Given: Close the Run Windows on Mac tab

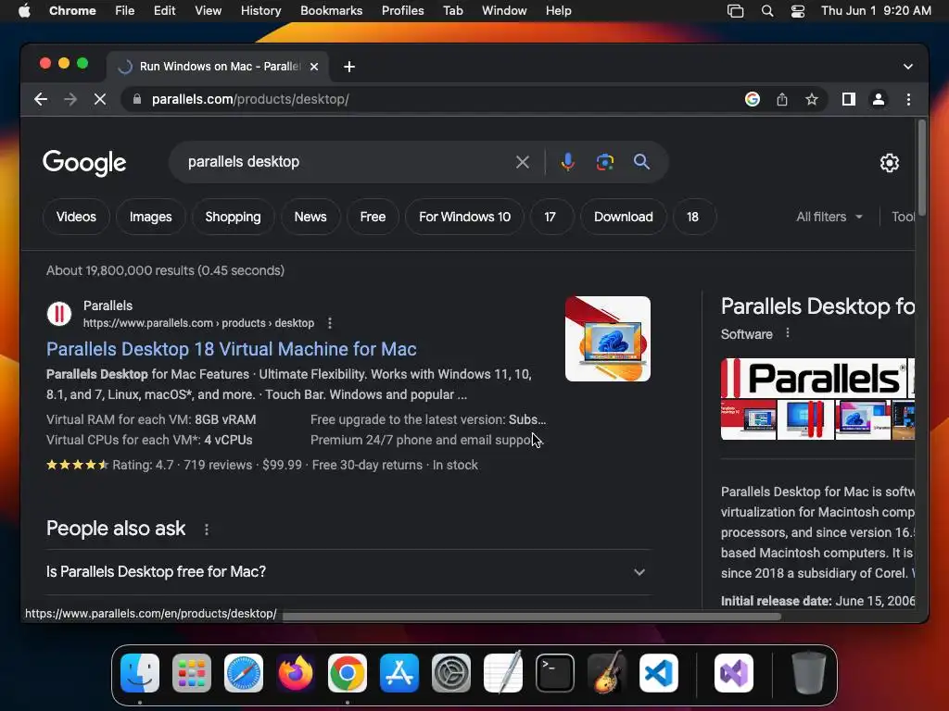Looking at the screenshot, I should pos(314,67).
